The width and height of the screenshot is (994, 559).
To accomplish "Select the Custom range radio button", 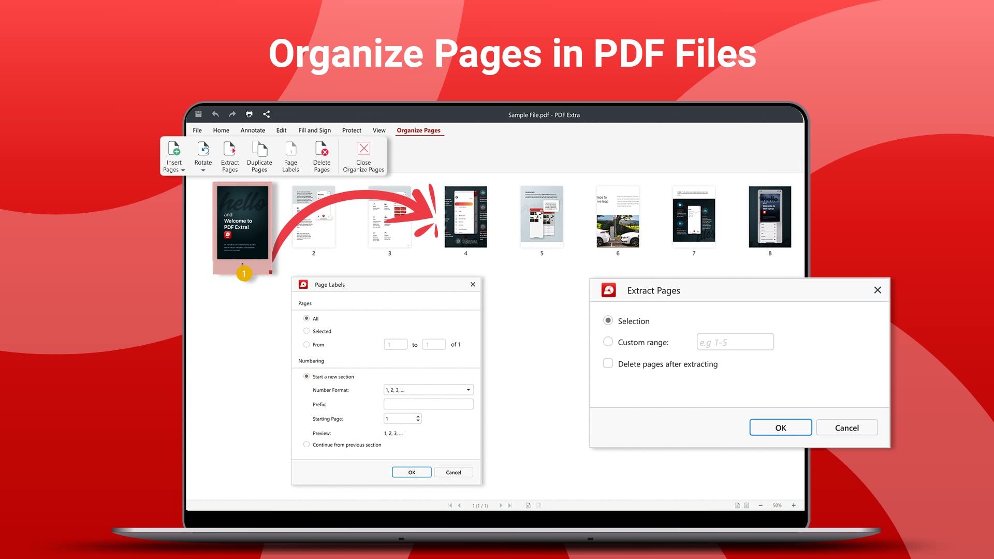I will coord(608,342).
